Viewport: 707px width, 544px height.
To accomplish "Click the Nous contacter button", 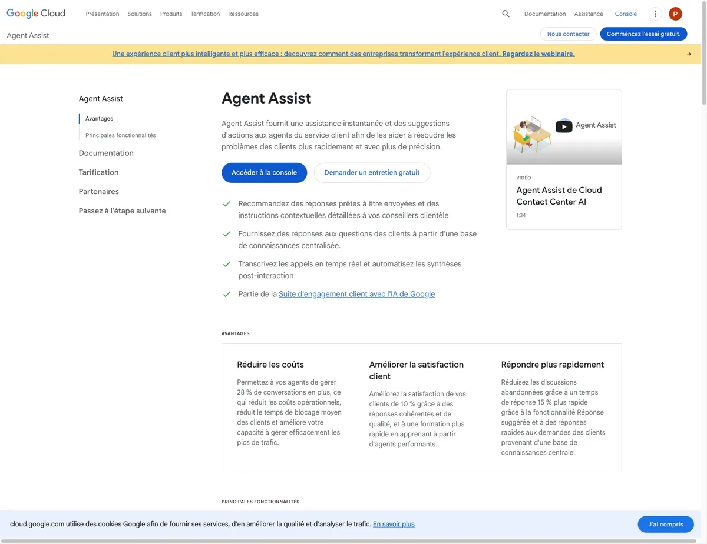I will (x=569, y=34).
